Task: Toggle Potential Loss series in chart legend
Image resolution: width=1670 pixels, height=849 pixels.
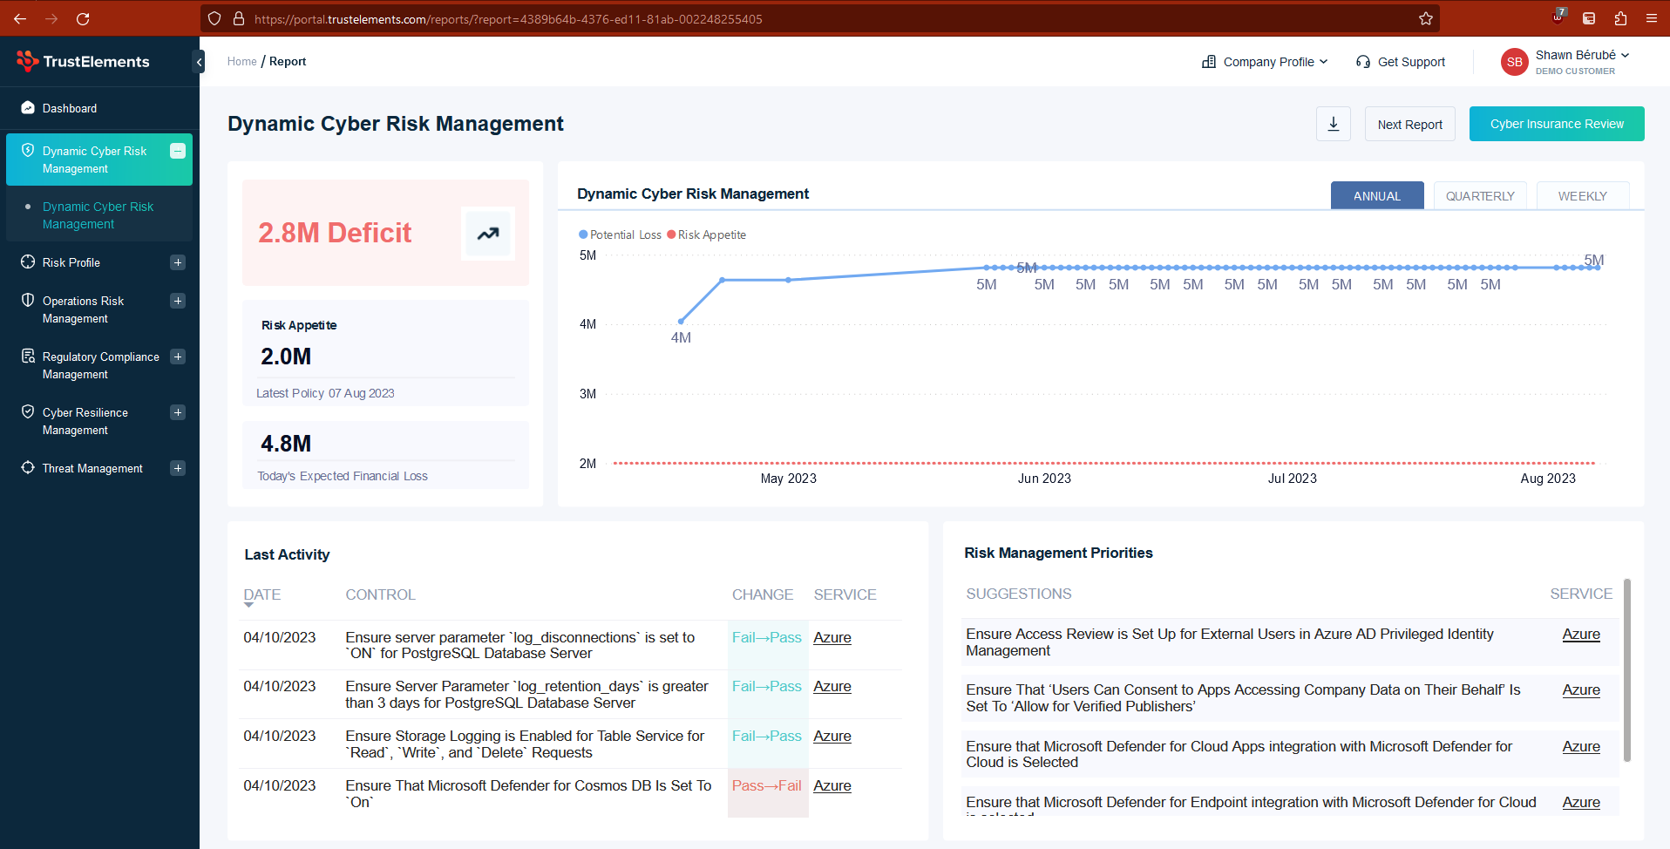Action: click(x=620, y=234)
